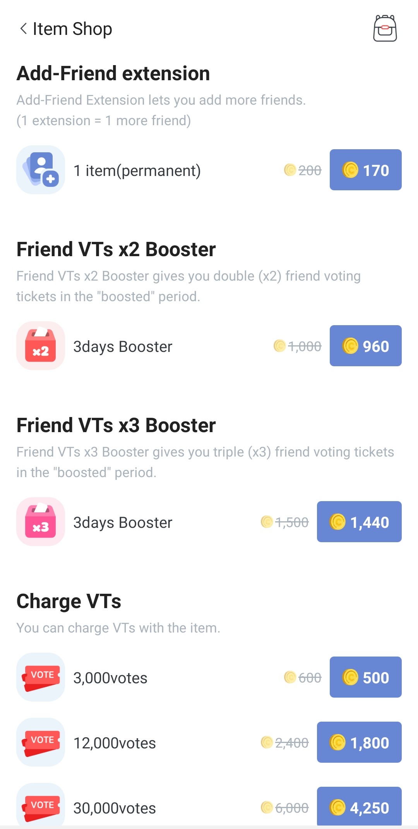Purchase x2 Booster for 960 coins
Screen dimensions: 418x829
365,346
